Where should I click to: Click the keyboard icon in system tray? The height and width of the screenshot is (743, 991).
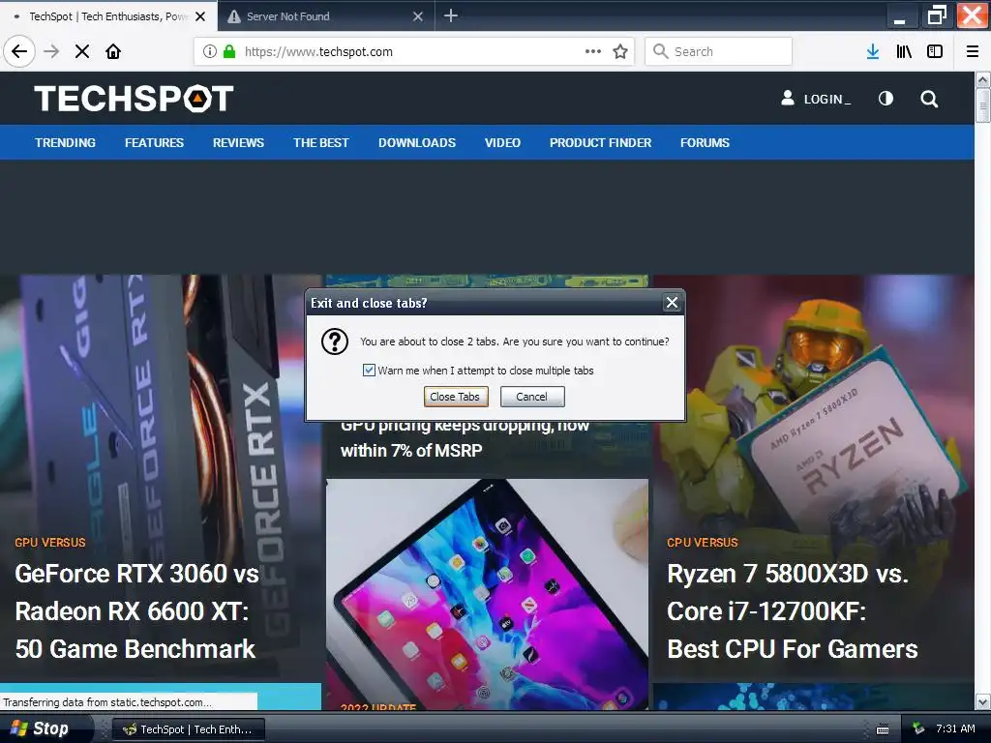pyautogui.click(x=883, y=729)
